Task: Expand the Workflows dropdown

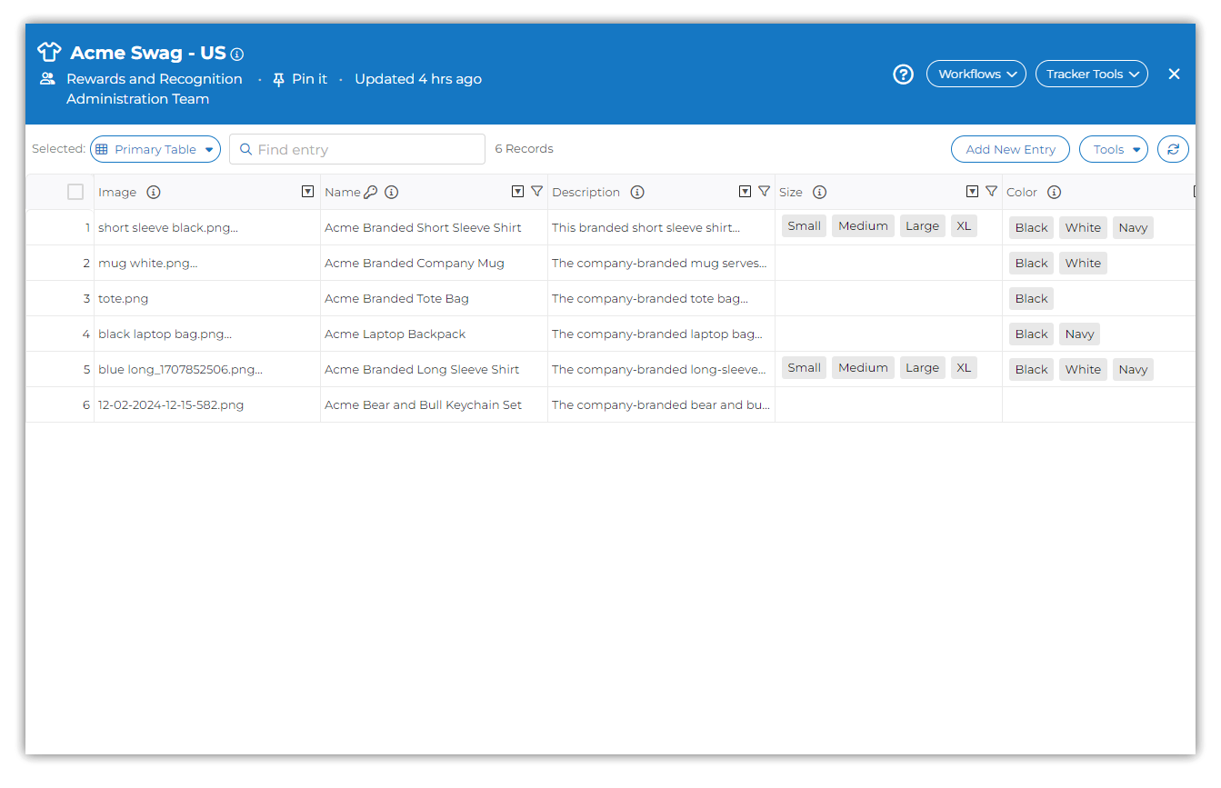Action: [x=976, y=75]
